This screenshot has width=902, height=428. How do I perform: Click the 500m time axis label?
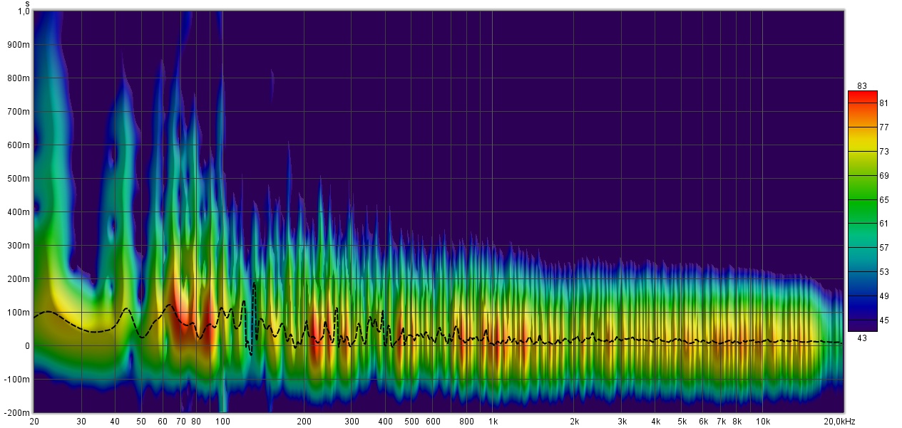(x=20, y=179)
